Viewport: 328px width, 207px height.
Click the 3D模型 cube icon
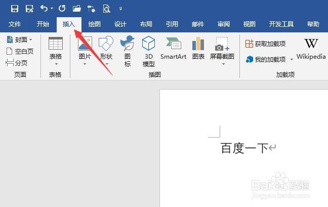click(148, 44)
